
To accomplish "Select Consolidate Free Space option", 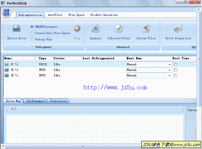I will pos(32,33).
